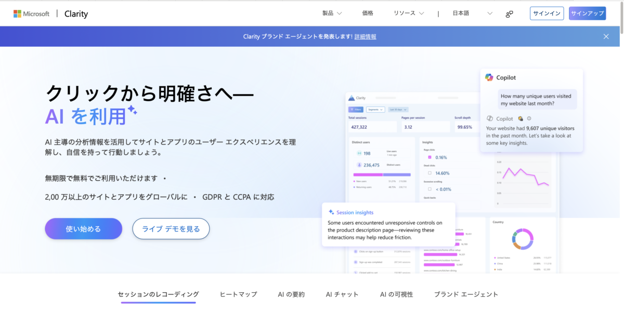This screenshot has width=624, height=312.
Task: Click the Dead clicks 14.60% icon
Action: [430, 173]
